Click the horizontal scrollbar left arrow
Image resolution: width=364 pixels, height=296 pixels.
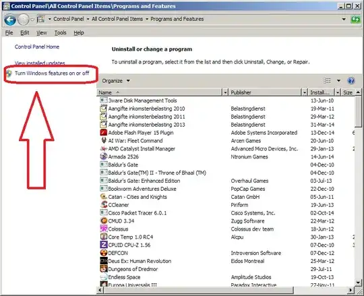tap(100, 290)
